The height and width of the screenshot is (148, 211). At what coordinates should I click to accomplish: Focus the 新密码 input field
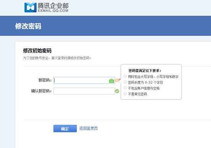pos(84,80)
